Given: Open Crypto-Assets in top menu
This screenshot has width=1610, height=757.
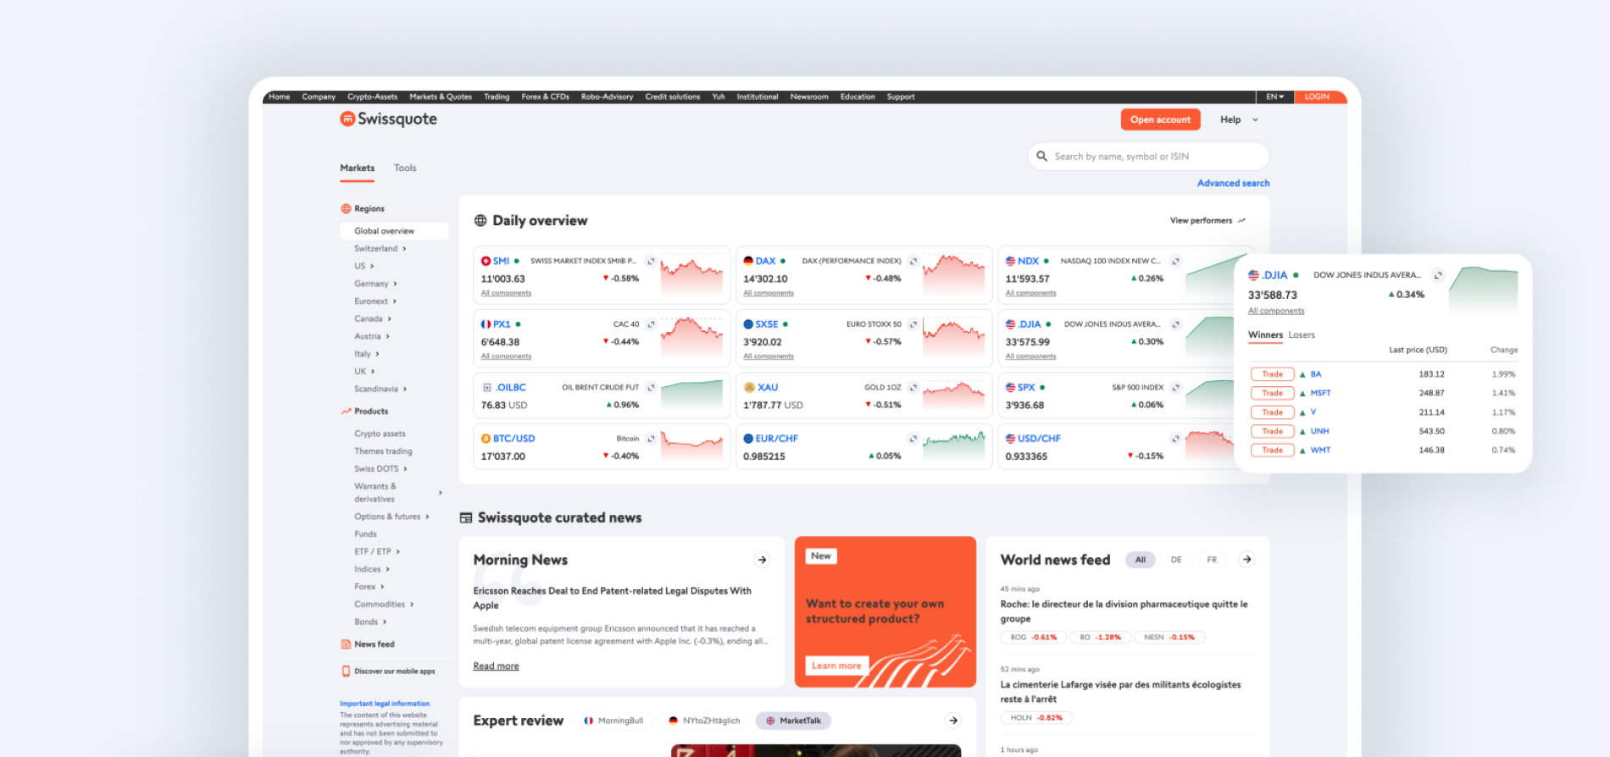Looking at the screenshot, I should point(372,97).
